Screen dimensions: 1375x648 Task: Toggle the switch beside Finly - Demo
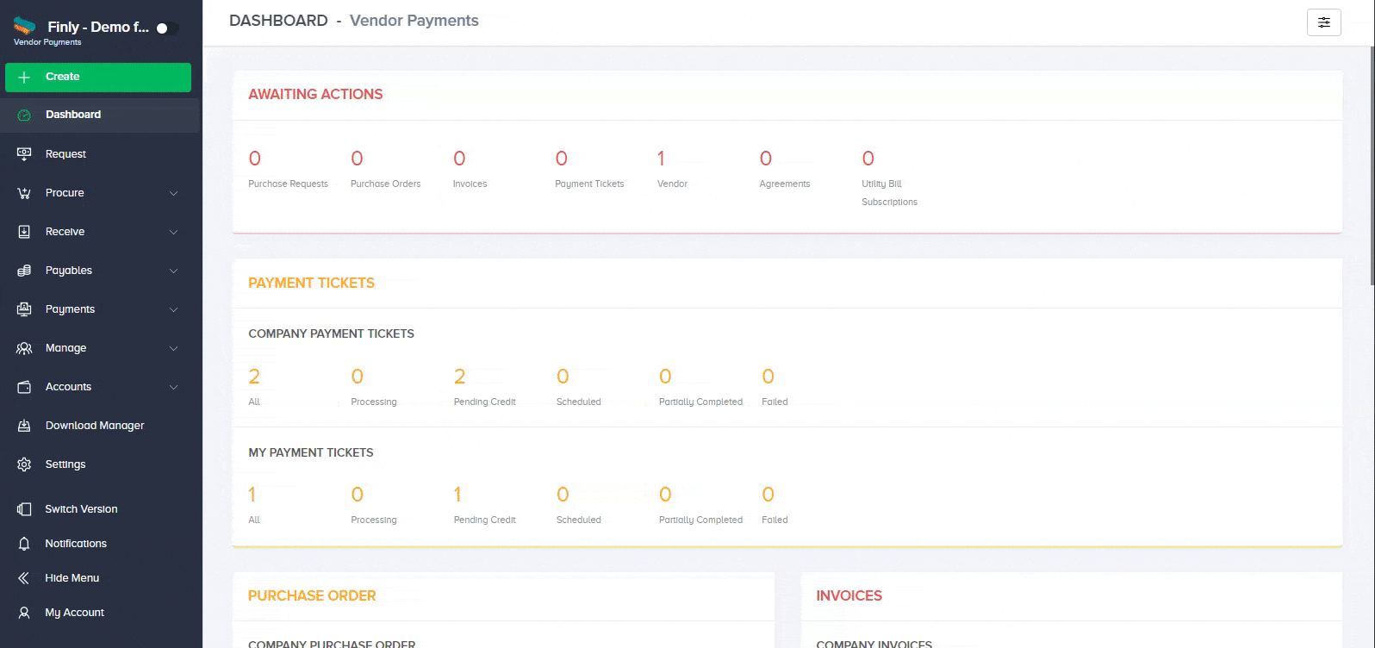click(x=167, y=28)
